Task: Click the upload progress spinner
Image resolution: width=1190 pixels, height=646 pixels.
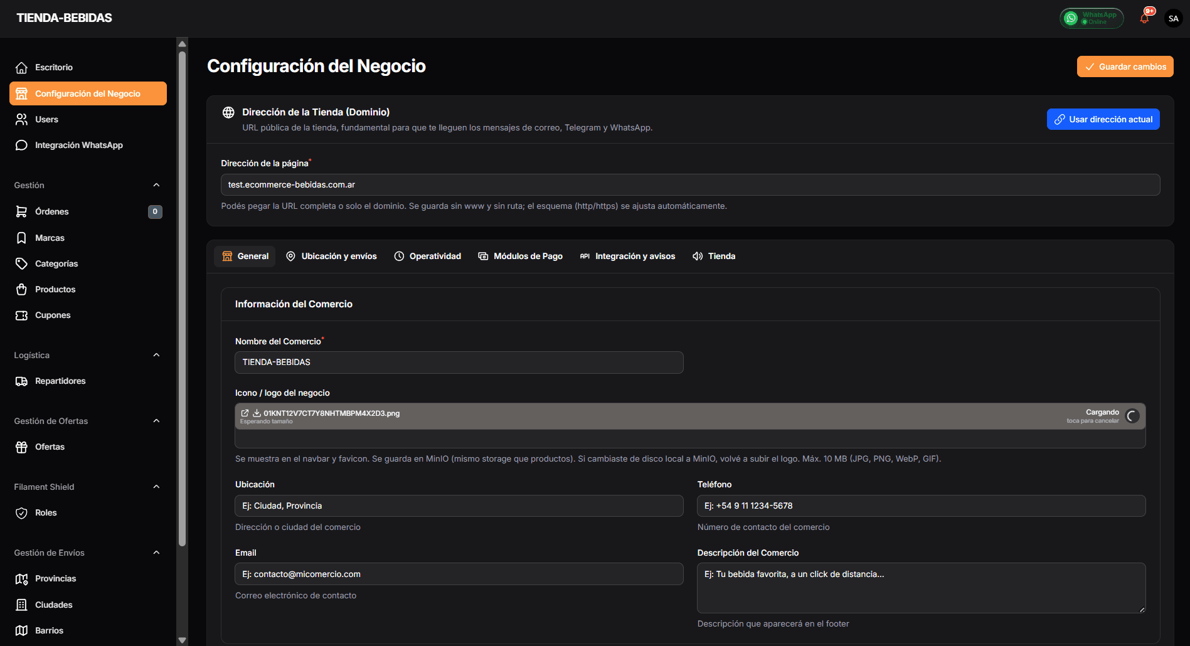Action: click(1132, 416)
